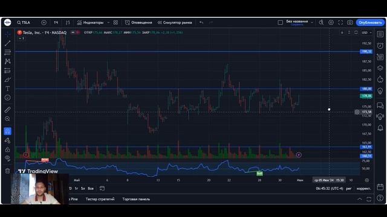Activate the zoom in tool

click(x=8, y=119)
